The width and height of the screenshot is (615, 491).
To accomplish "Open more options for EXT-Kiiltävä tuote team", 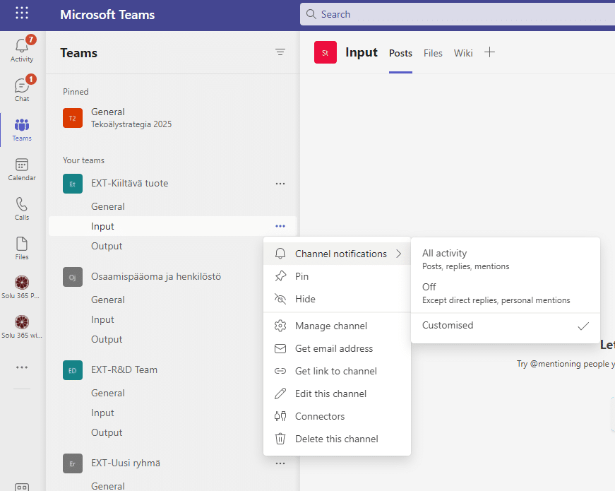I will (280, 184).
